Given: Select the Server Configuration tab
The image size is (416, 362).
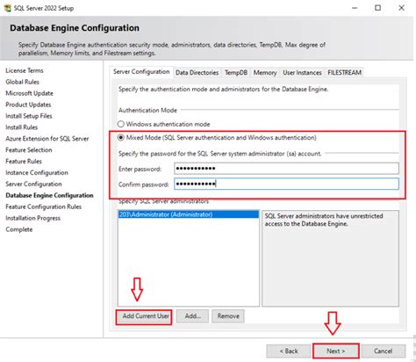Looking at the screenshot, I should (x=141, y=72).
